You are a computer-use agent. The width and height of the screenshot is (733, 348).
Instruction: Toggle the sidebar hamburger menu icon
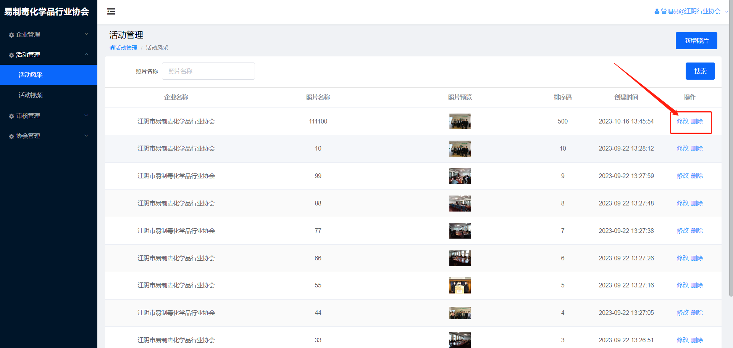pyautogui.click(x=111, y=11)
